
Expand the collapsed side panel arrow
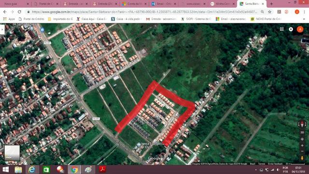(x=2, y=29)
